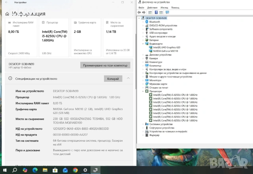Expand the USB контролери node
This screenshot has width=253, height=174.
[143, 33]
